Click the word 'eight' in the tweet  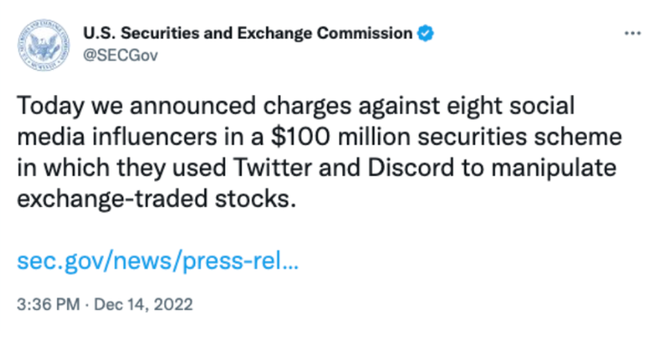click(474, 105)
